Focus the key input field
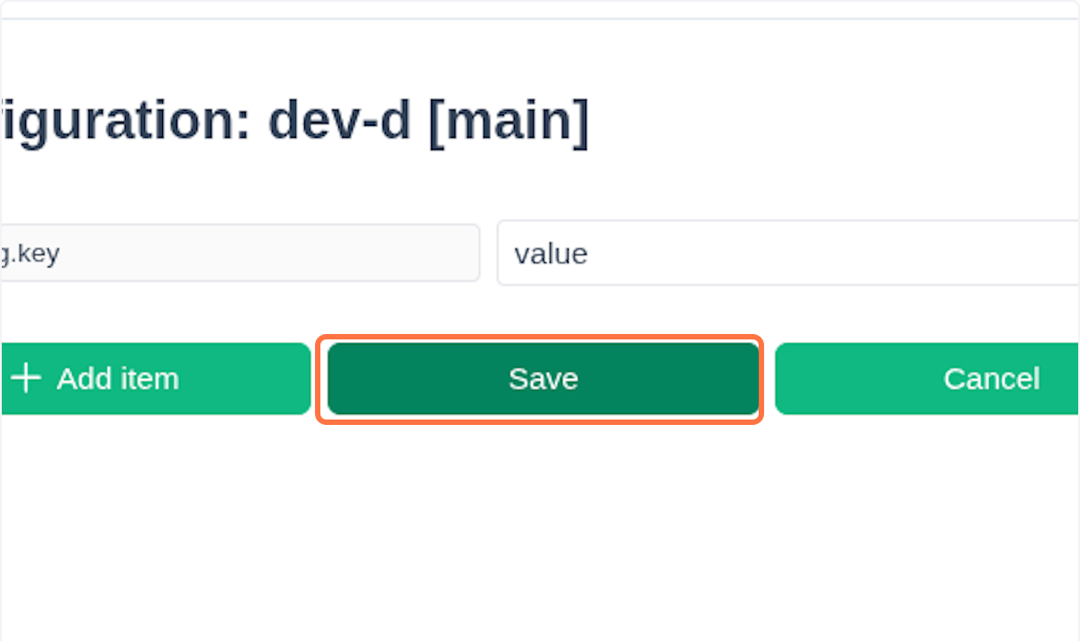1080x641 pixels. pyautogui.click(x=239, y=253)
